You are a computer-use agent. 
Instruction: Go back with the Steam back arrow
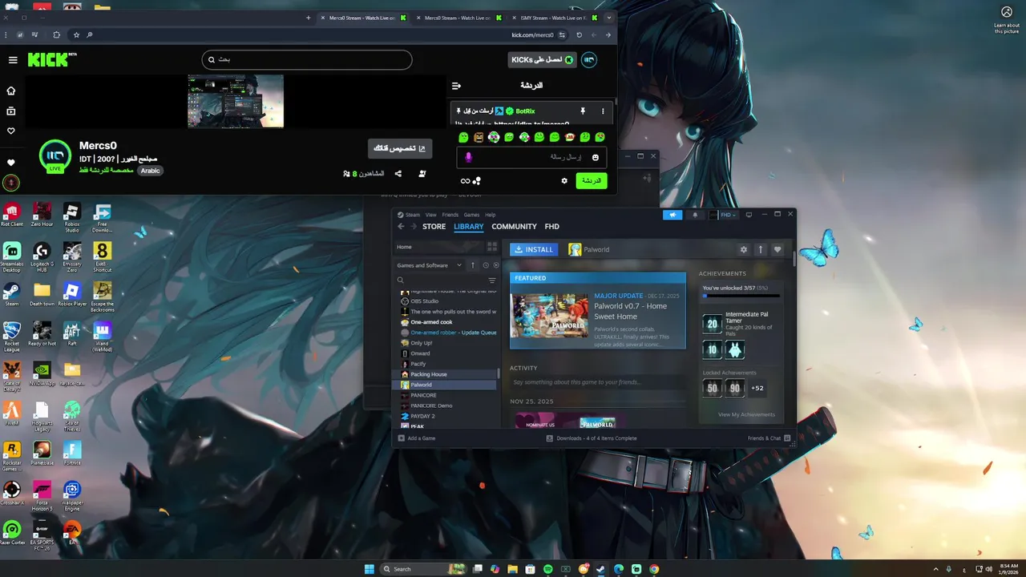point(402,227)
